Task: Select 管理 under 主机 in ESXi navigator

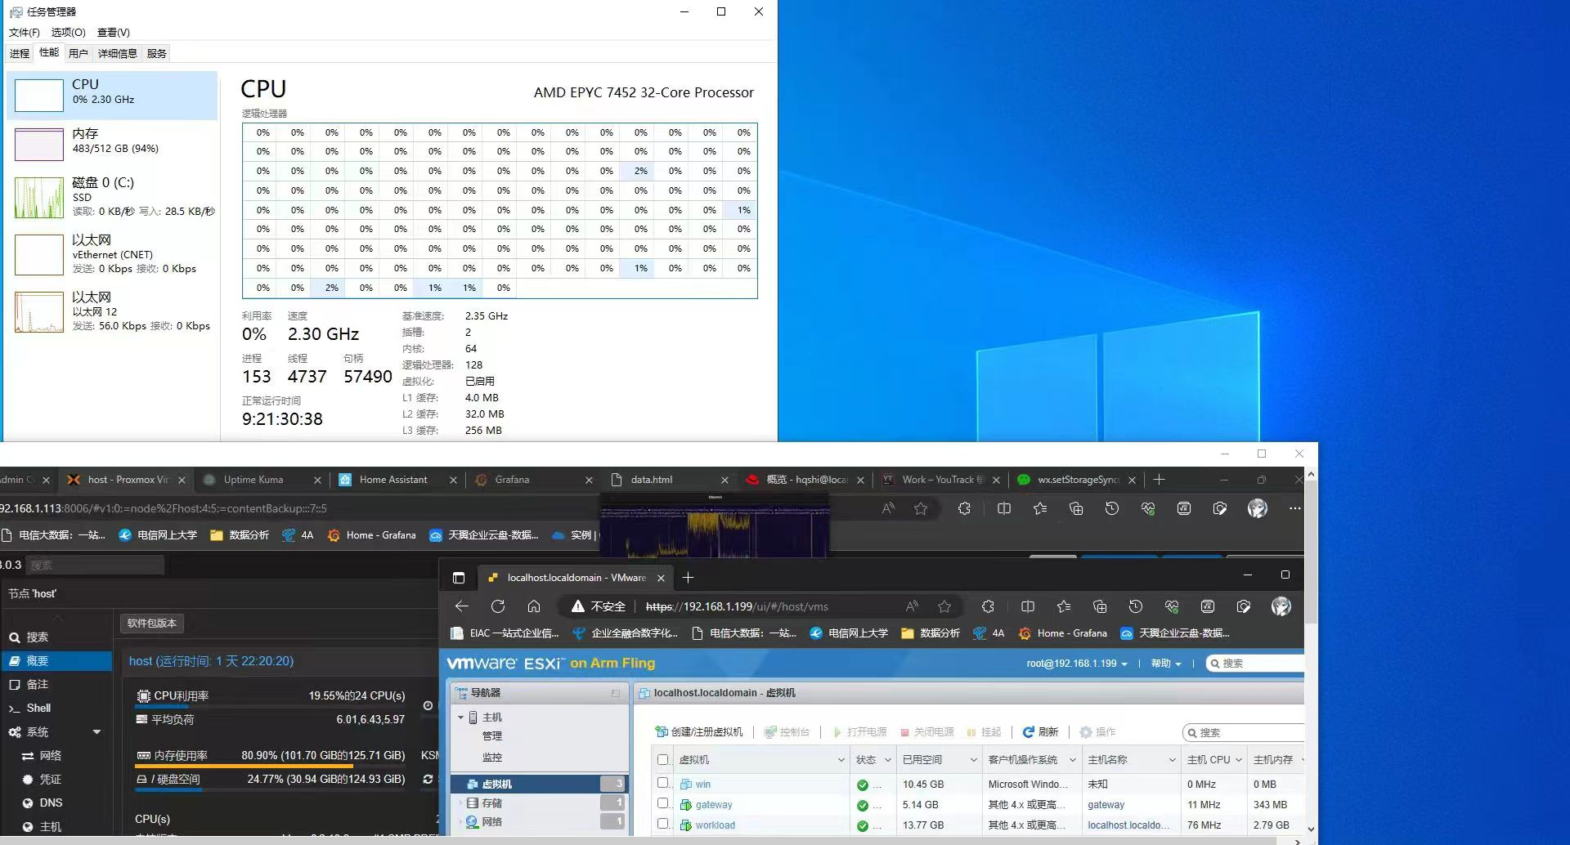Action: click(492, 736)
